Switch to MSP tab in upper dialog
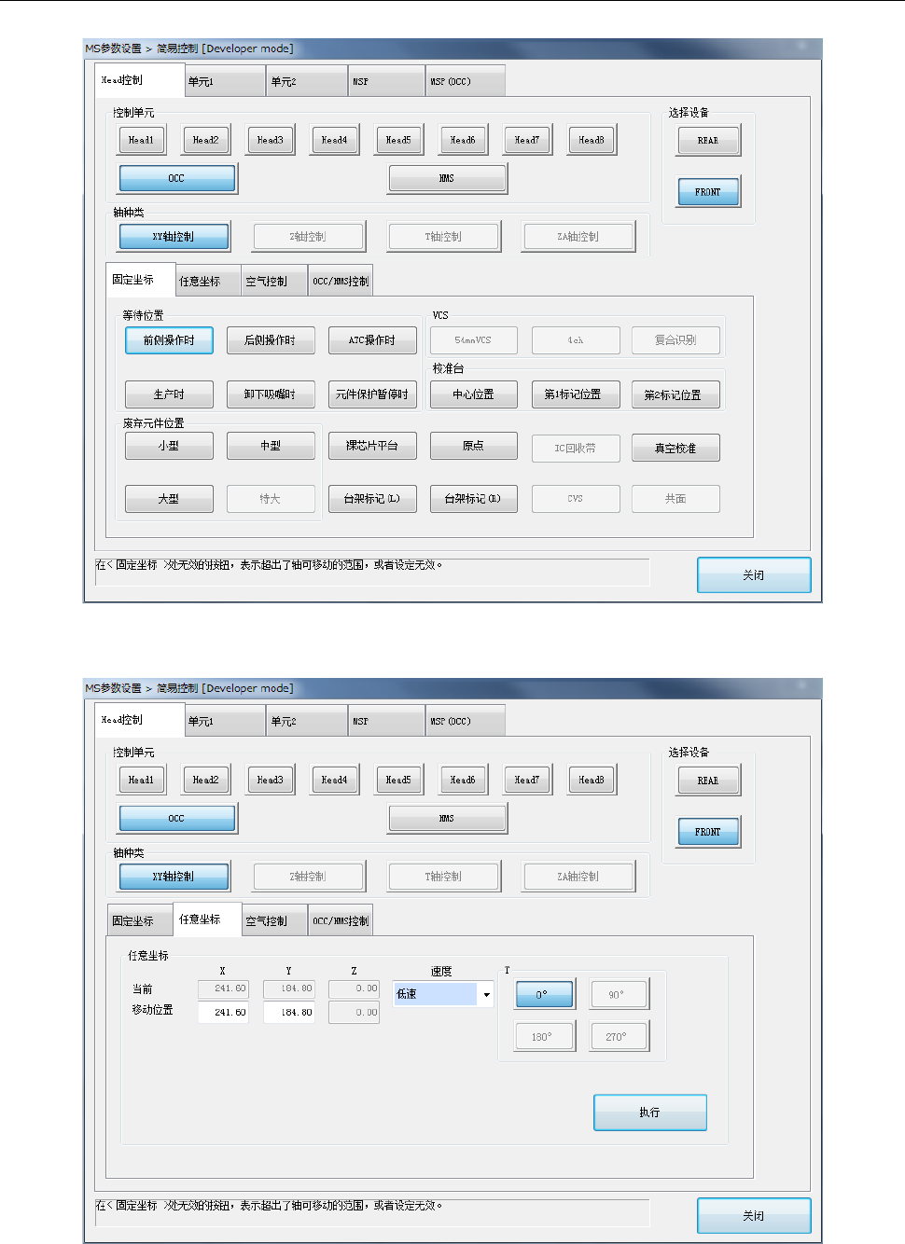Viewport: 905px width, 1244px height. tap(388, 81)
